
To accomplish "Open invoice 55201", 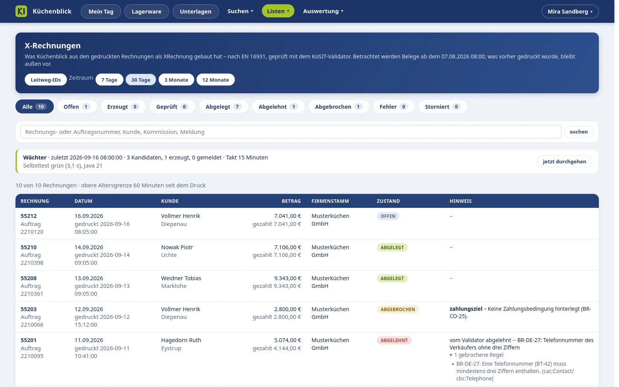I will click(x=29, y=340).
